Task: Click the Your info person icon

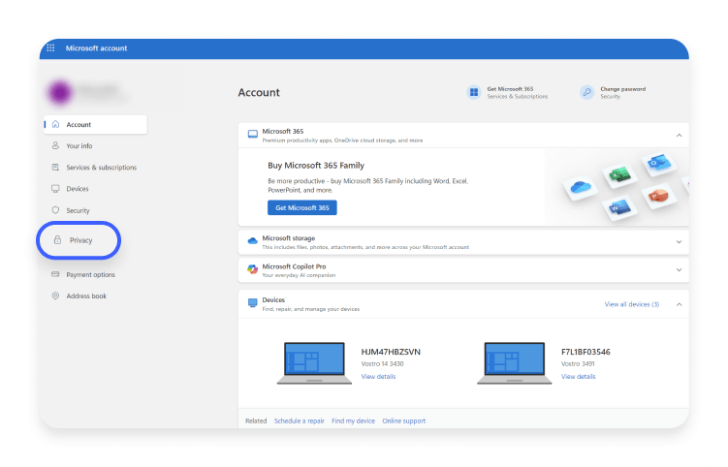Action: (x=55, y=145)
